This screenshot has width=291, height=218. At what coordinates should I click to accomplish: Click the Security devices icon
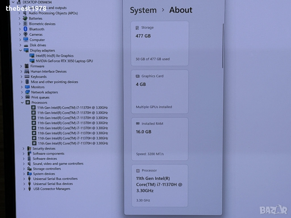(x=29, y=148)
